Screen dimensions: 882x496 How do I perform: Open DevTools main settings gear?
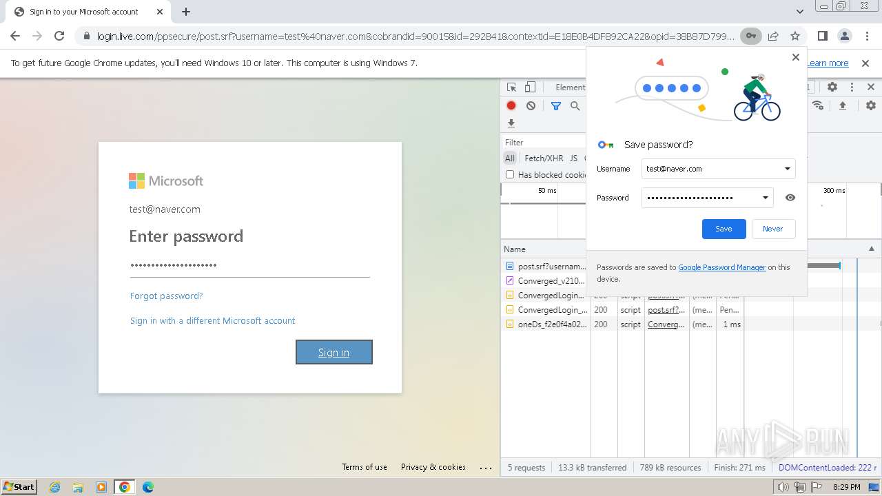point(832,87)
